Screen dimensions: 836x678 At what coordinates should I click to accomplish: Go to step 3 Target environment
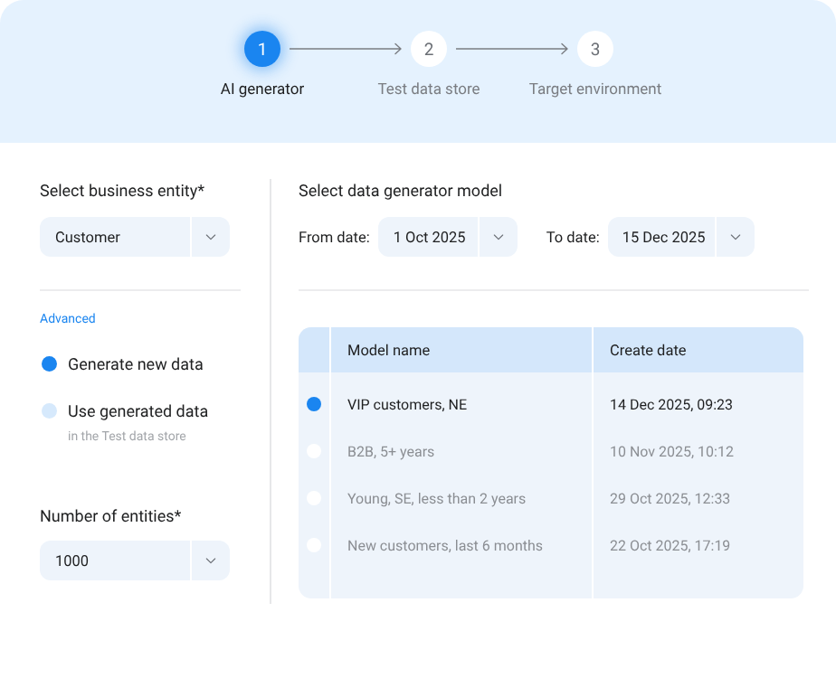tap(595, 49)
